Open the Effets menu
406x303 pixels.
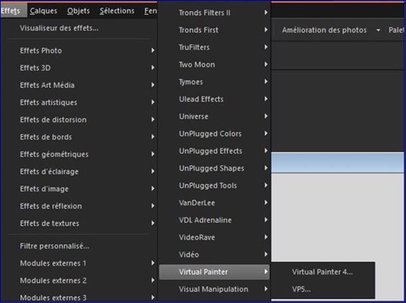pyautogui.click(x=13, y=11)
